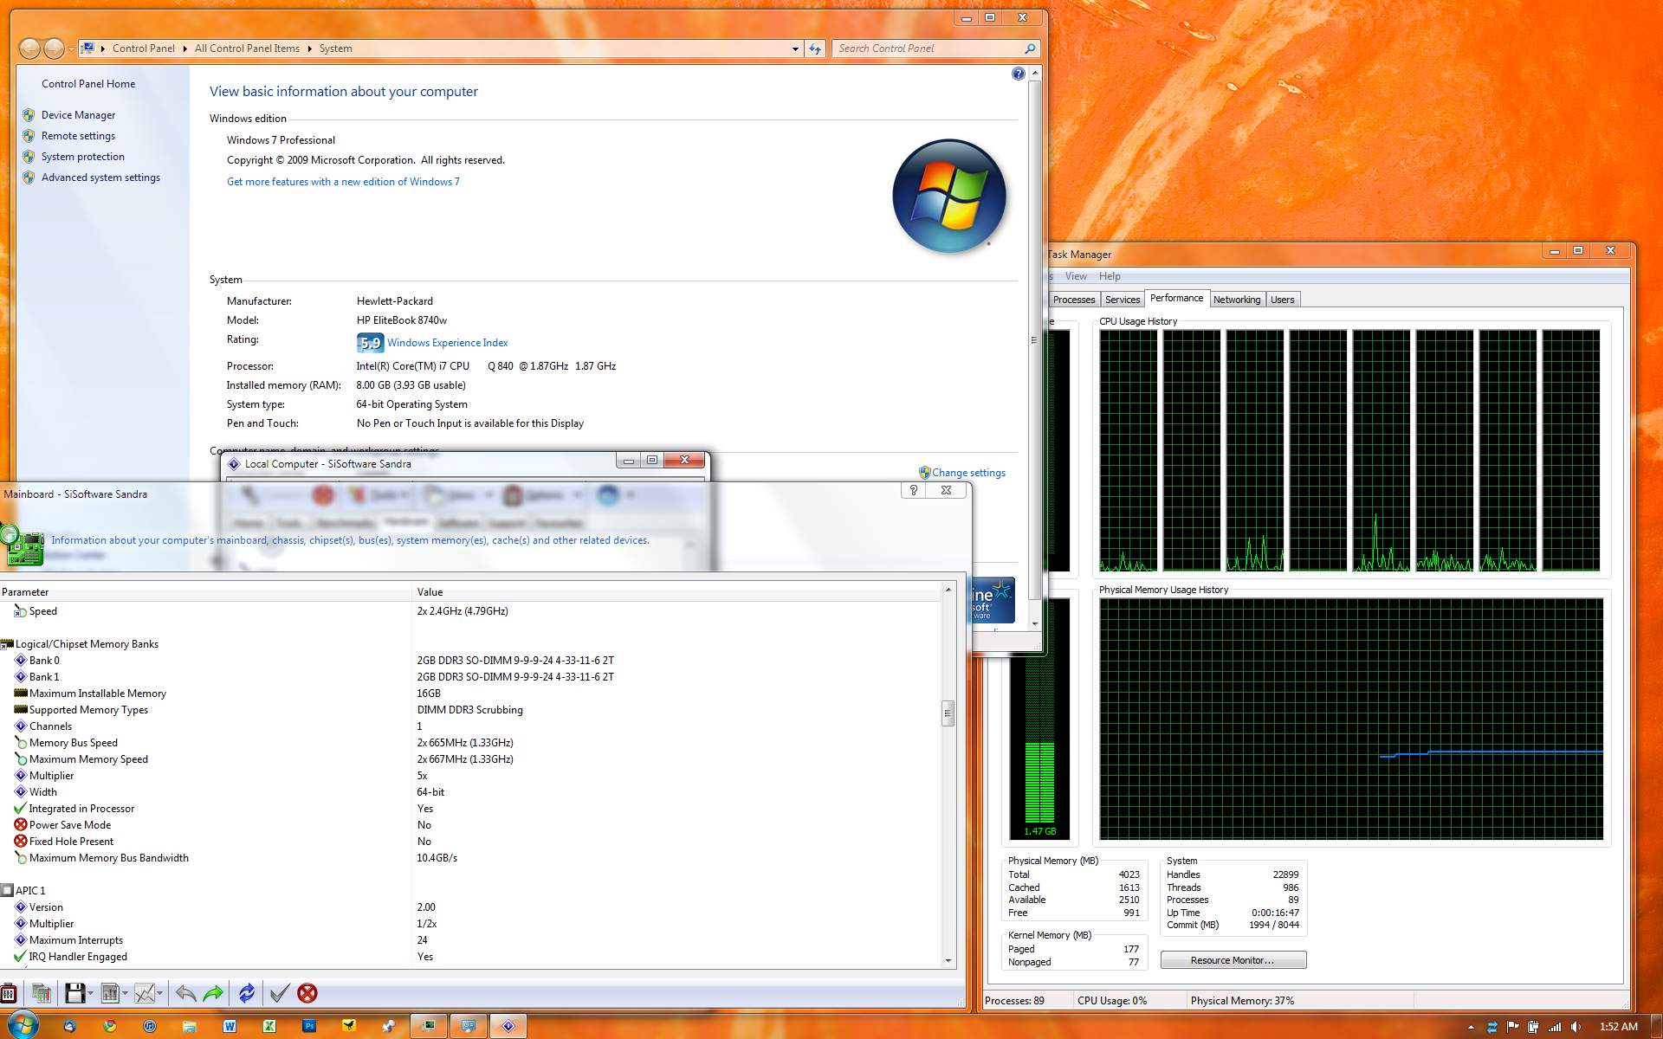Click the refresh icon beside the address bar
1663x1039 pixels.
coord(815,48)
